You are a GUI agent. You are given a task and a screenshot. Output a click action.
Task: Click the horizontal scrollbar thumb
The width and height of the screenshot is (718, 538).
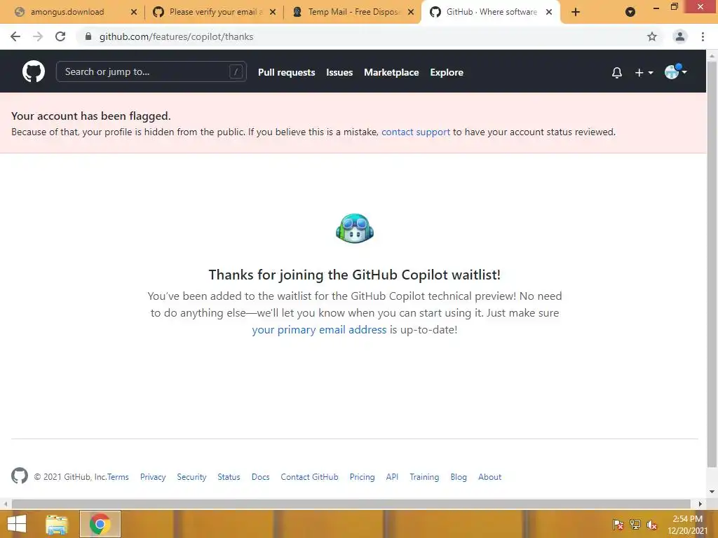351,504
